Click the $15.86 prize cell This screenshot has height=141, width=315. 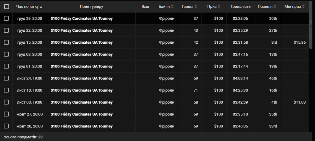(x=300, y=42)
